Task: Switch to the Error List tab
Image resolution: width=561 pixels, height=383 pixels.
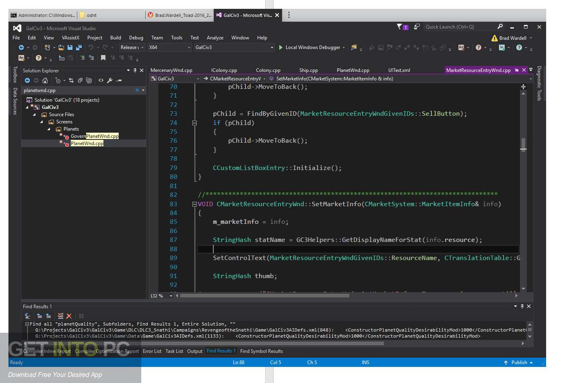Action: pos(152,351)
